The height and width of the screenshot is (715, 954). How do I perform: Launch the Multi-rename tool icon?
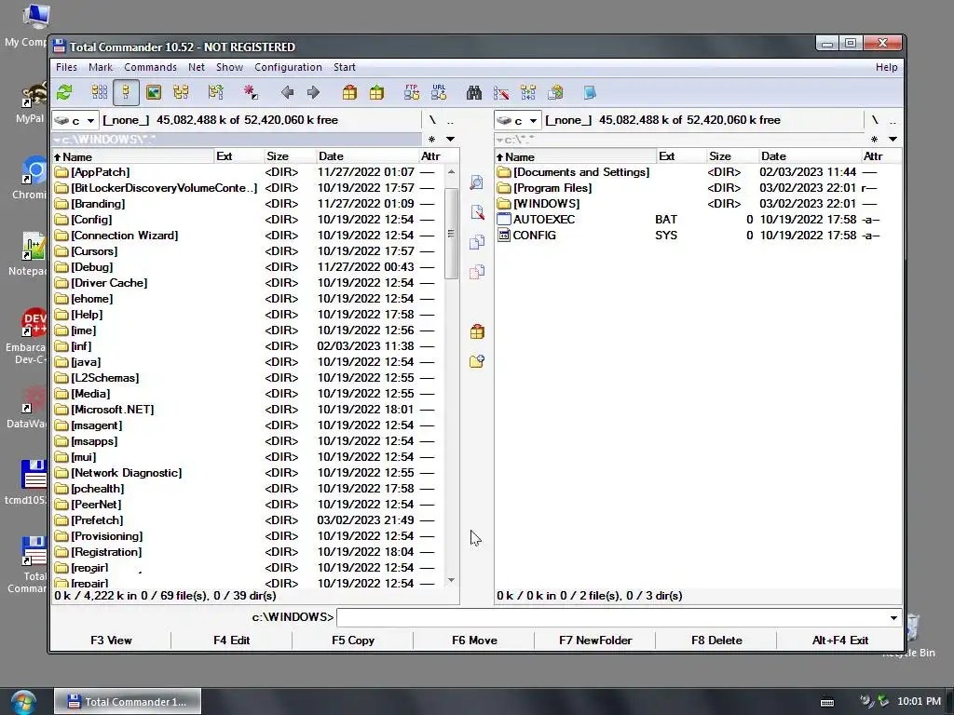click(x=500, y=92)
